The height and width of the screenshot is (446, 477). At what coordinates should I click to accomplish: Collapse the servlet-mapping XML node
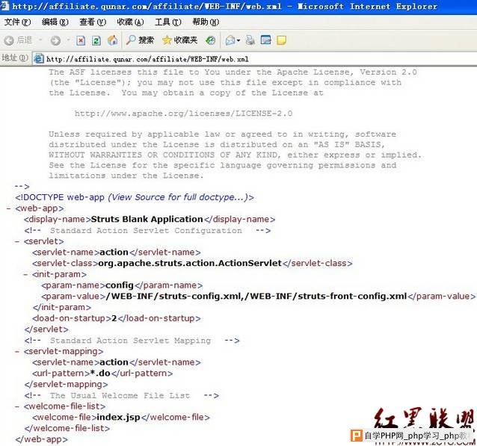coord(17,352)
